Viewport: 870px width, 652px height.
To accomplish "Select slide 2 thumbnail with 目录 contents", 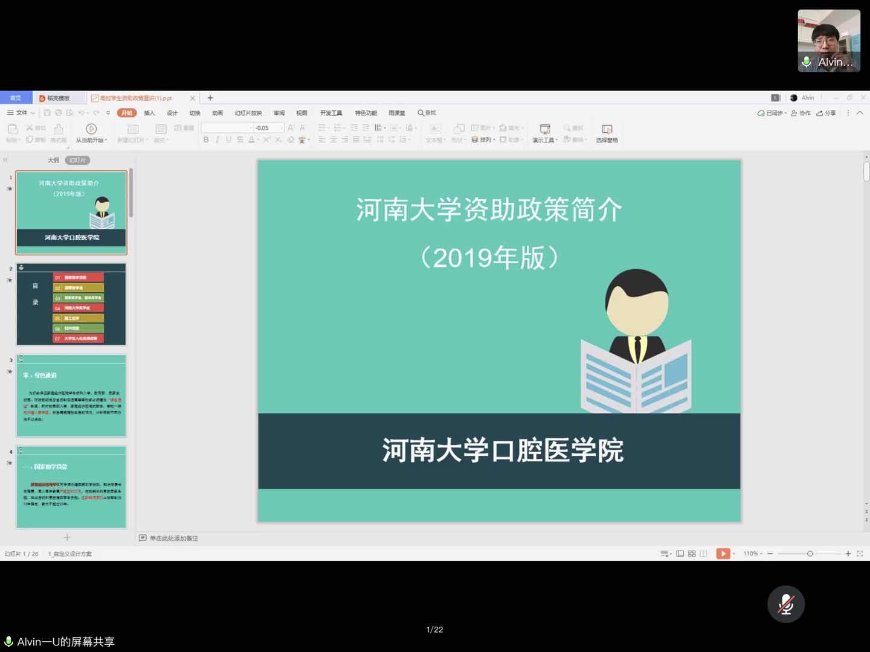I will (x=71, y=304).
